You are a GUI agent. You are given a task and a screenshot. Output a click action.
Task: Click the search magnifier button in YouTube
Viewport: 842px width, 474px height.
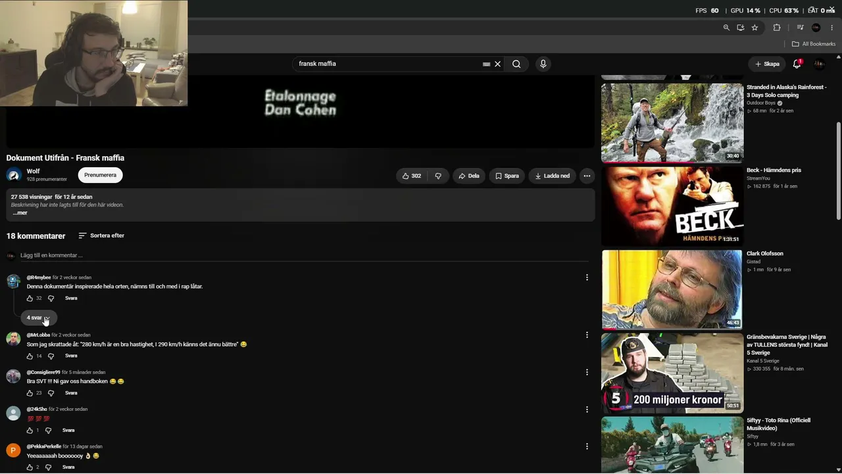pyautogui.click(x=516, y=64)
